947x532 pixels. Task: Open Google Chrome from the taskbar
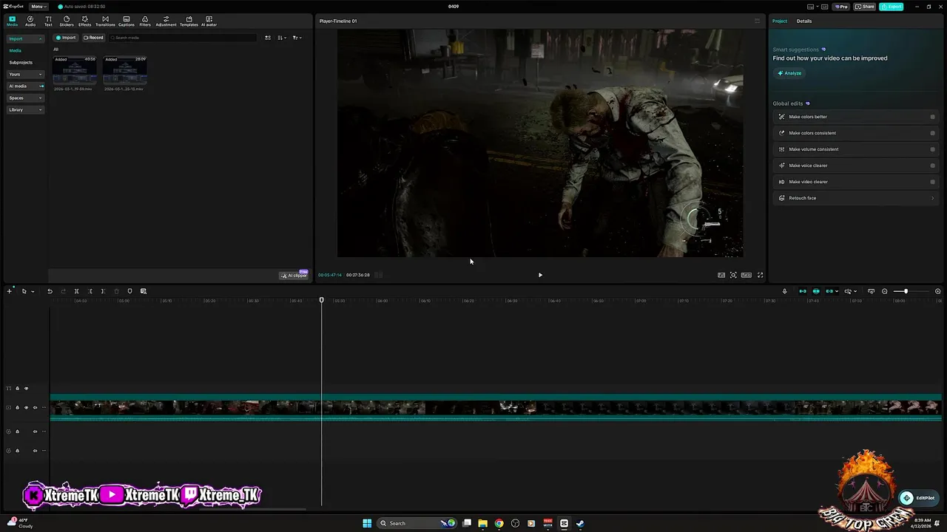point(499,523)
